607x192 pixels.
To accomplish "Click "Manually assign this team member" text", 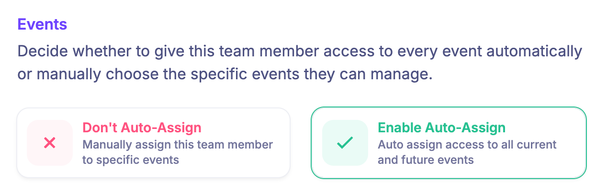I will pyautogui.click(x=178, y=144).
